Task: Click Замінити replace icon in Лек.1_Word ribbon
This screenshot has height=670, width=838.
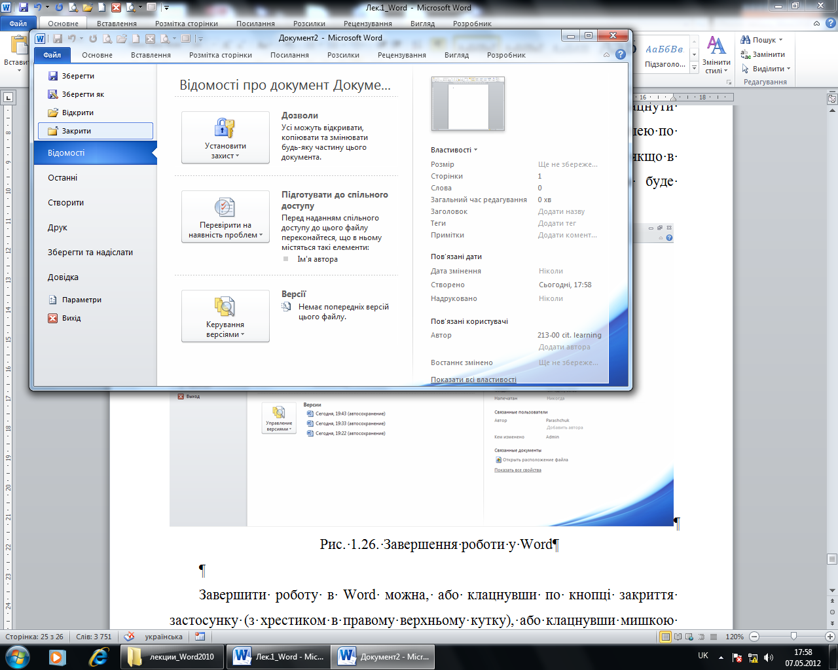Action: click(746, 54)
